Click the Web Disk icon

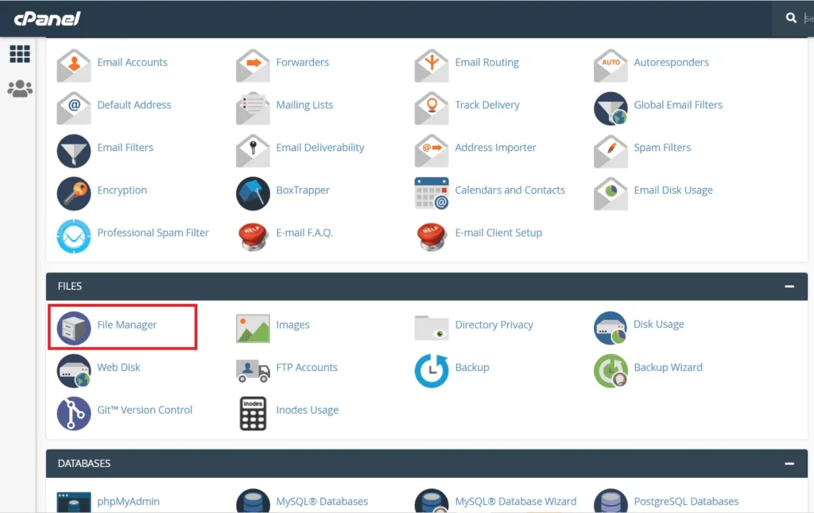point(74,371)
